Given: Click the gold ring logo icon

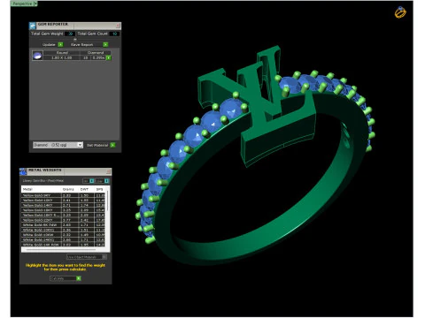Looking at the screenshot, I should coord(400,12).
